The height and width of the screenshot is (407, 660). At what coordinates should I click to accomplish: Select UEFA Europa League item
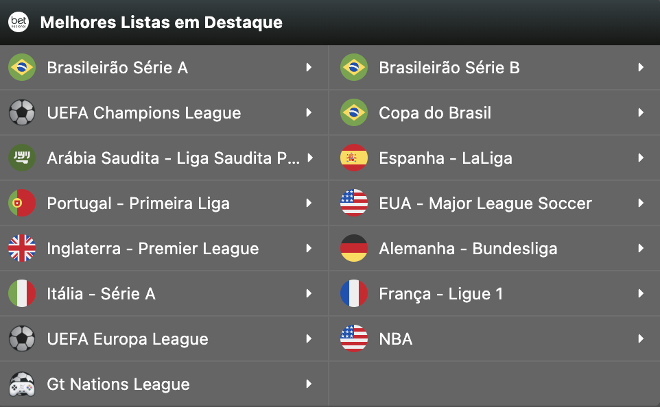pos(127,338)
